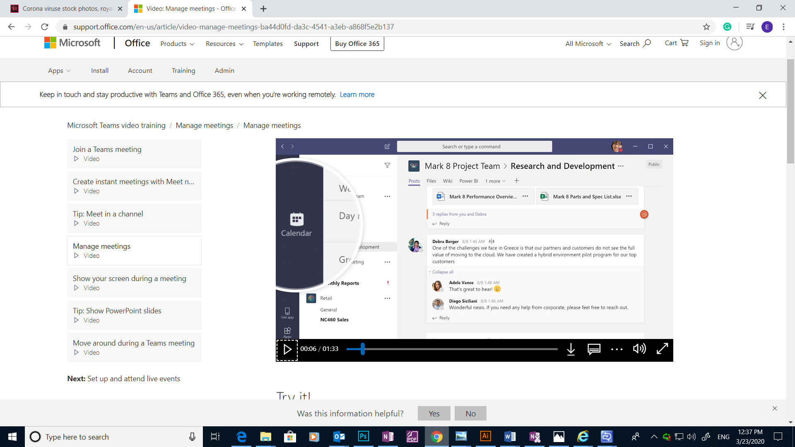Open the Admin menu item
This screenshot has height=447, width=795.
point(224,71)
